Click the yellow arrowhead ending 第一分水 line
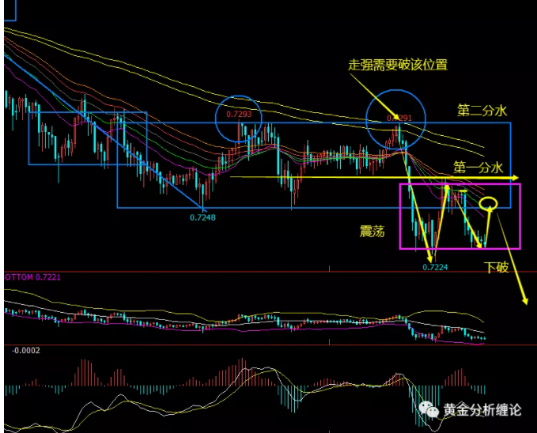 tap(515, 177)
